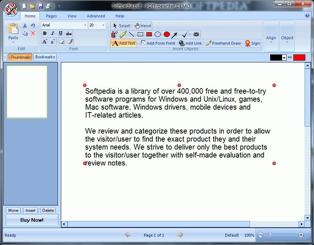Select the filled red rectangle tool

coord(149,34)
